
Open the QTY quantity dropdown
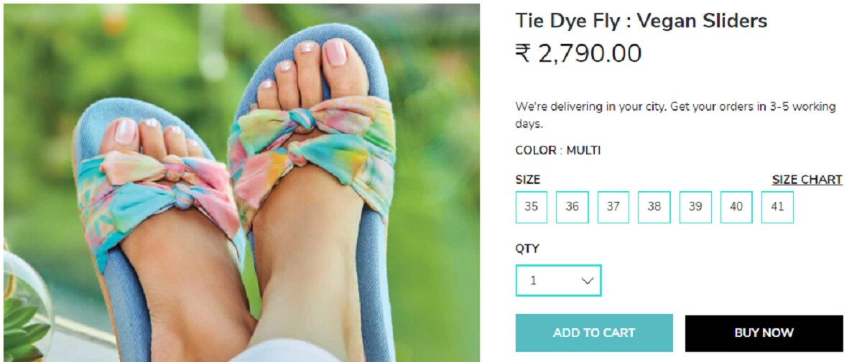[558, 281]
